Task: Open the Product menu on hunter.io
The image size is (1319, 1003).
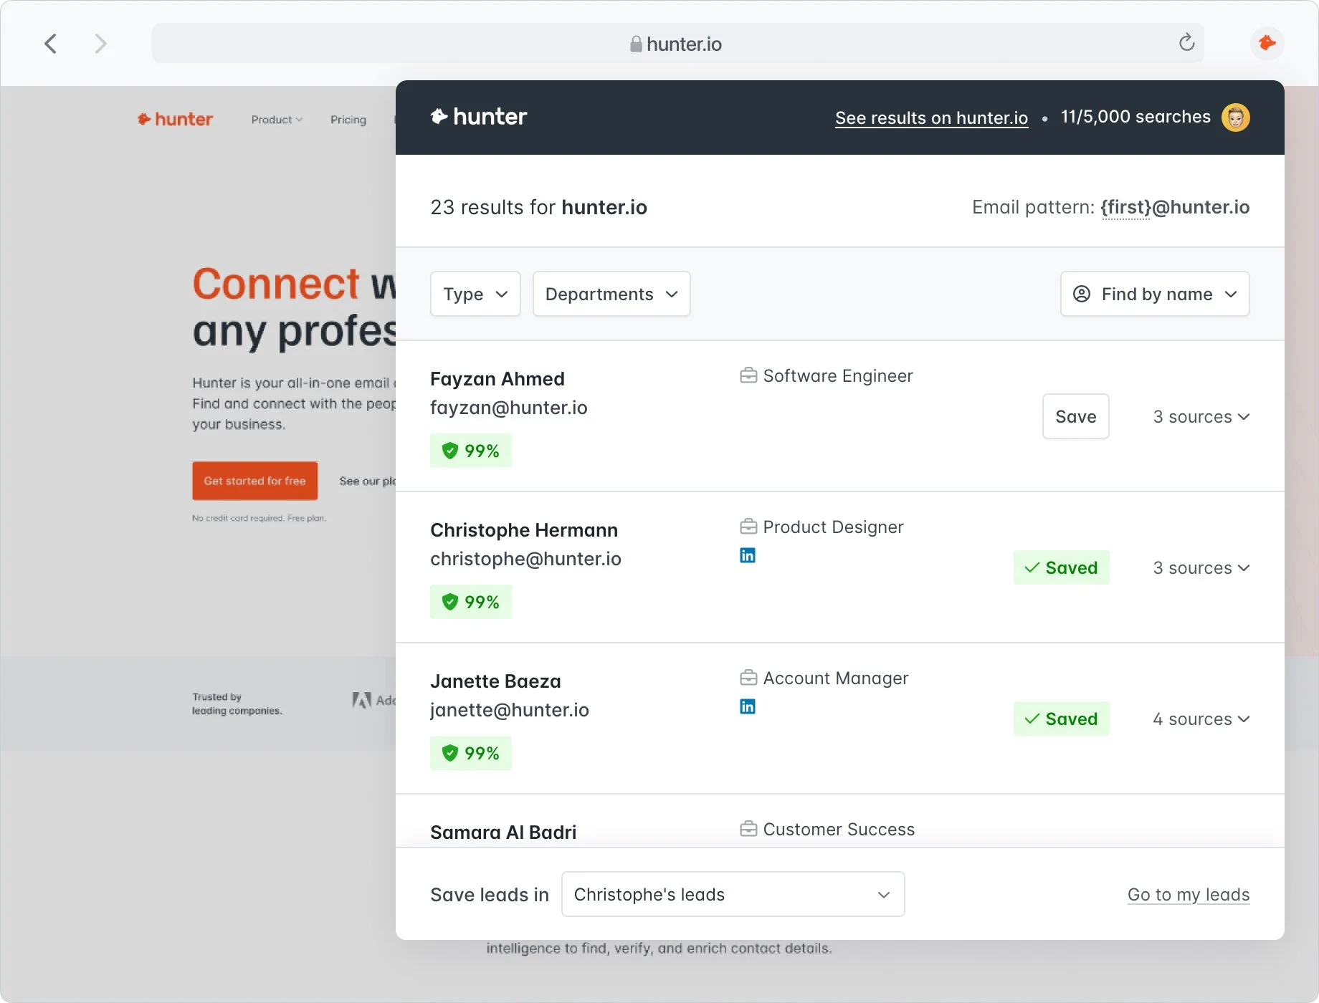Action: (277, 119)
